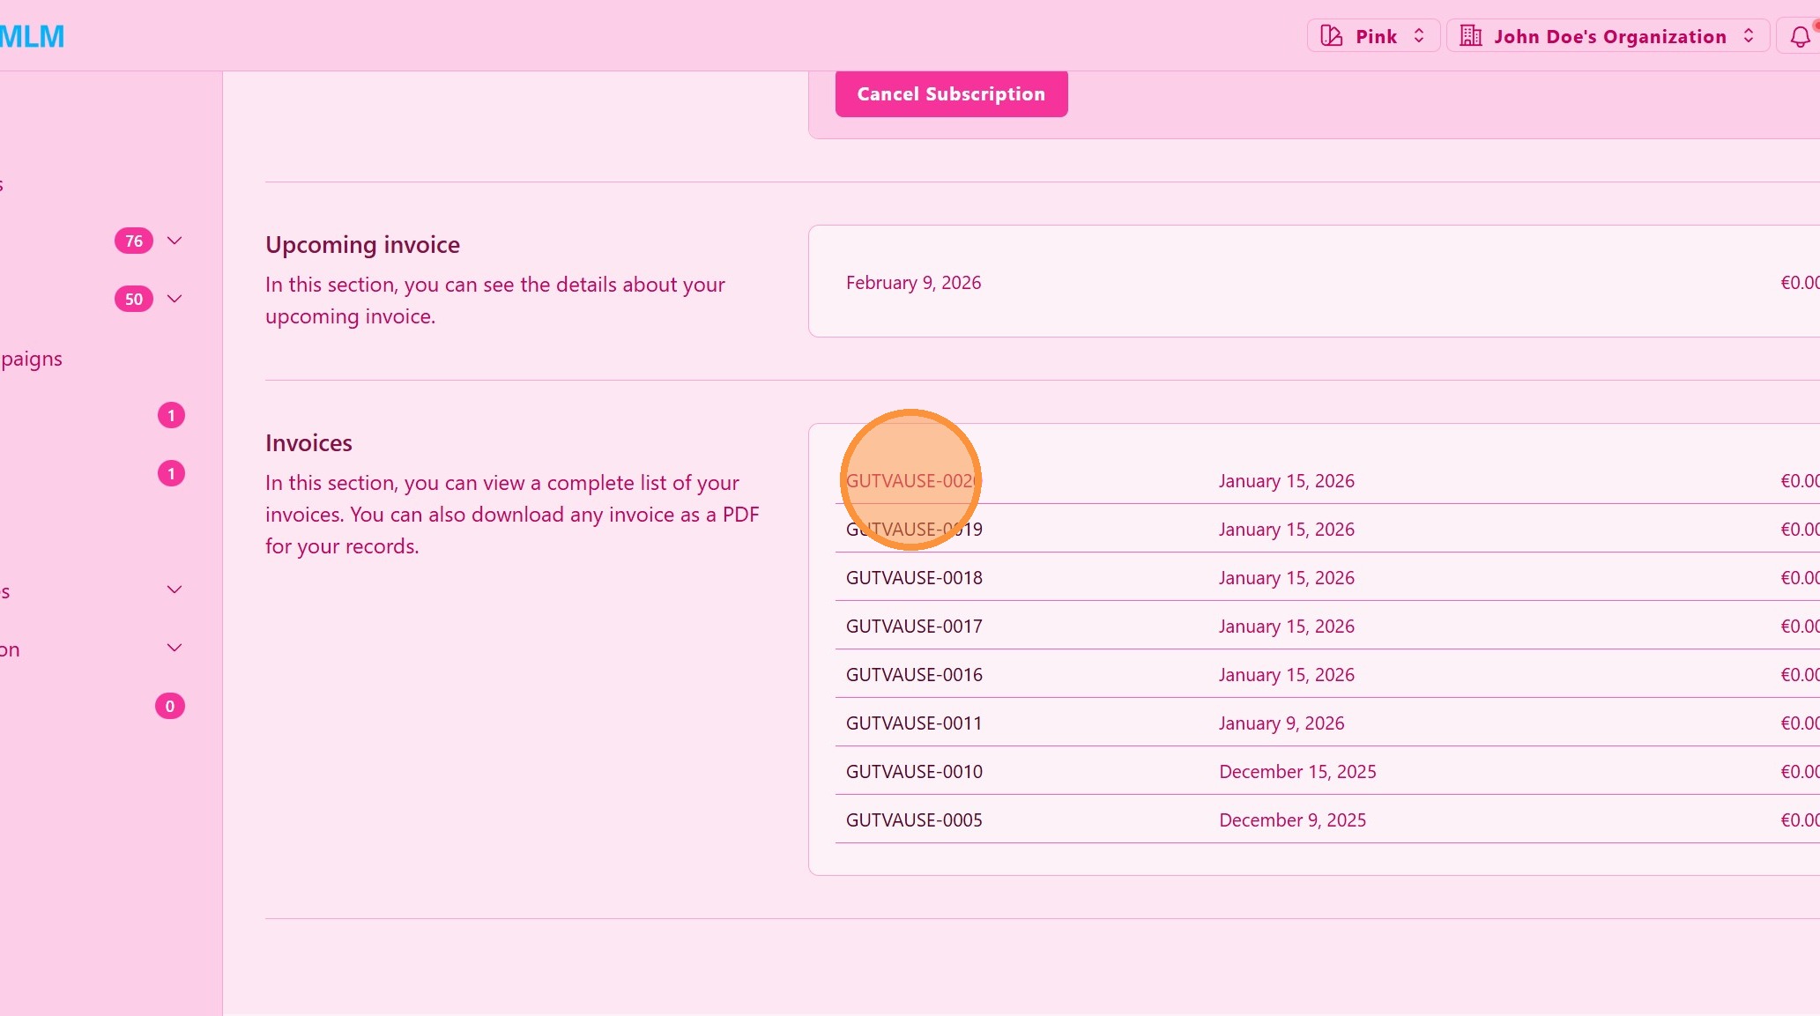Click the Pink theme palette icon
The image size is (1820, 1016).
click(x=1332, y=36)
